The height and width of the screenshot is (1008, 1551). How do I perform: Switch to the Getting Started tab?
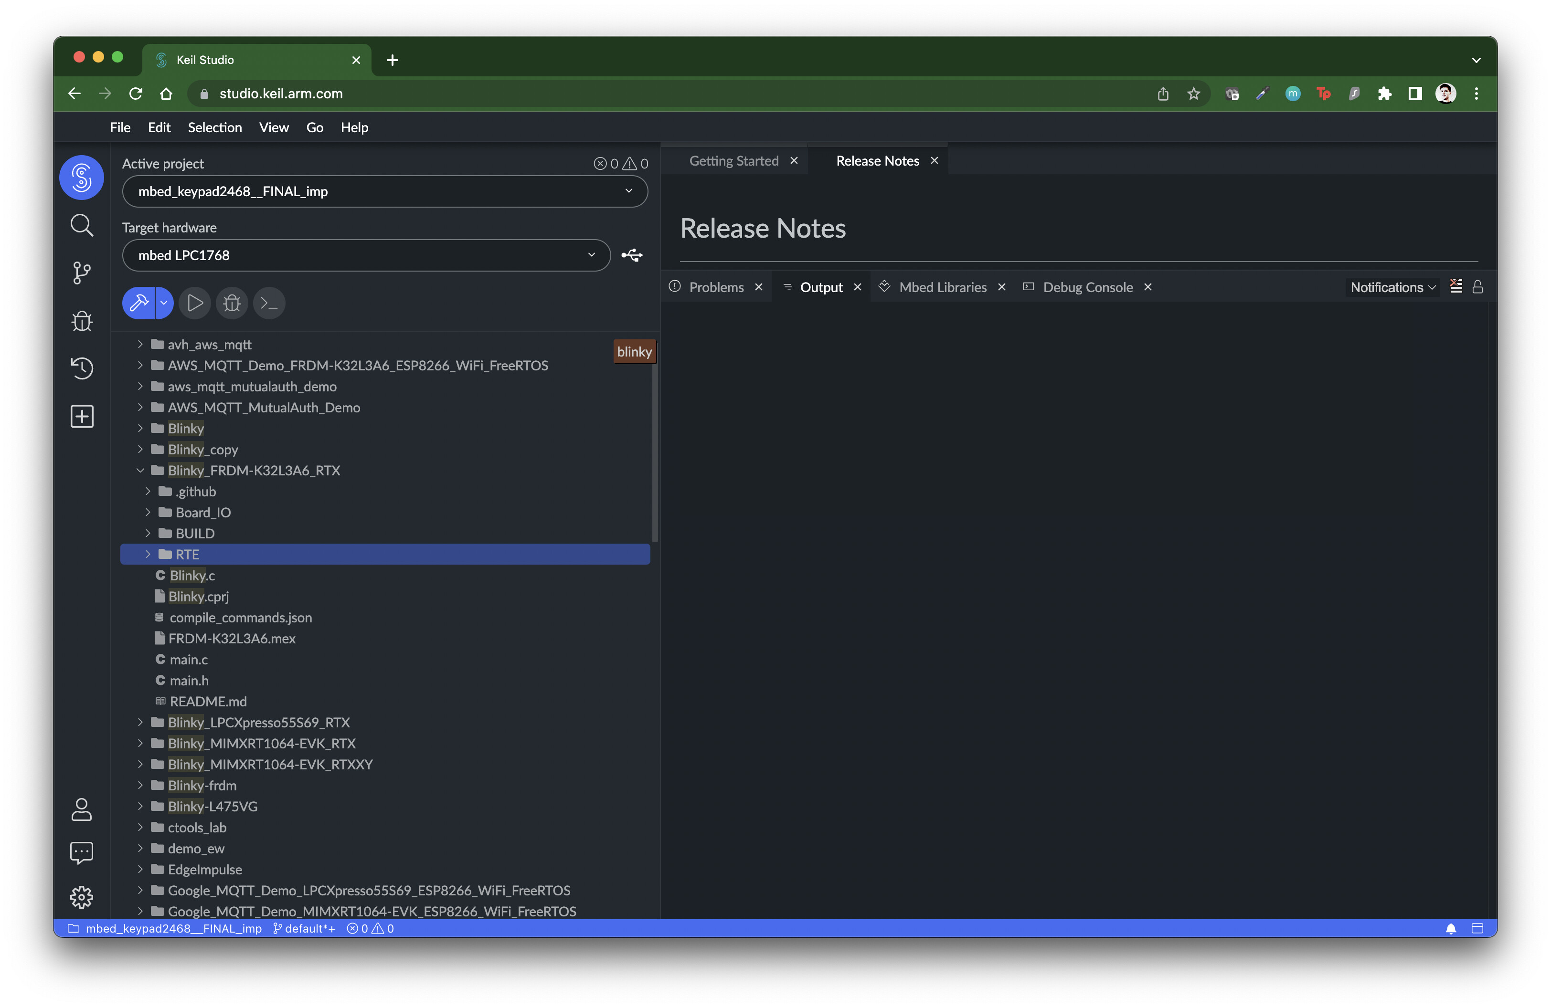[734, 161]
